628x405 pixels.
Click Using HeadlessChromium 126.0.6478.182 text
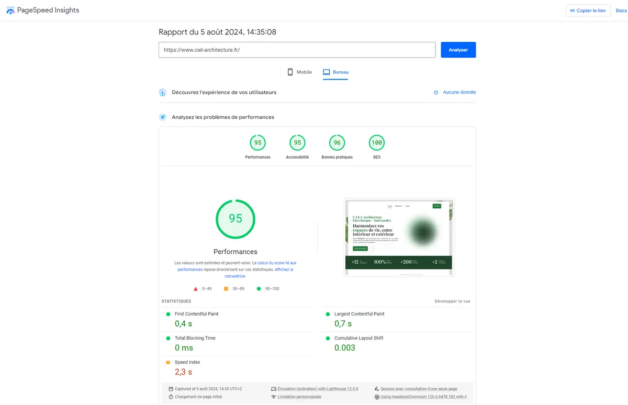[x=423, y=397]
